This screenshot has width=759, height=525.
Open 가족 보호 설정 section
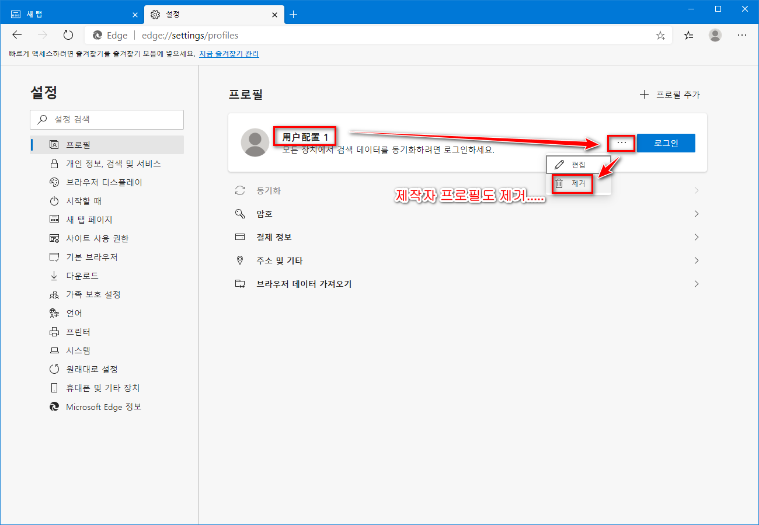point(107,294)
